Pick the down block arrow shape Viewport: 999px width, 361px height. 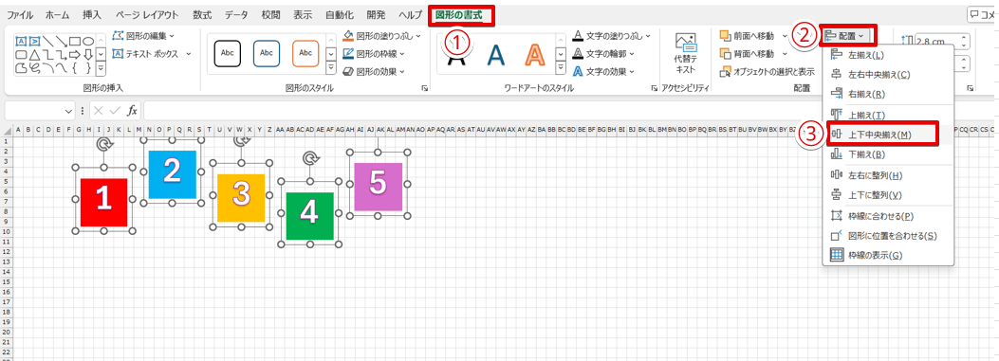[88, 55]
